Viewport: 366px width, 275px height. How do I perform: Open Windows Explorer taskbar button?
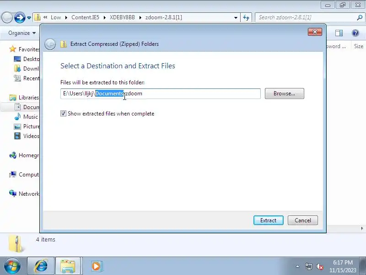(x=68, y=266)
